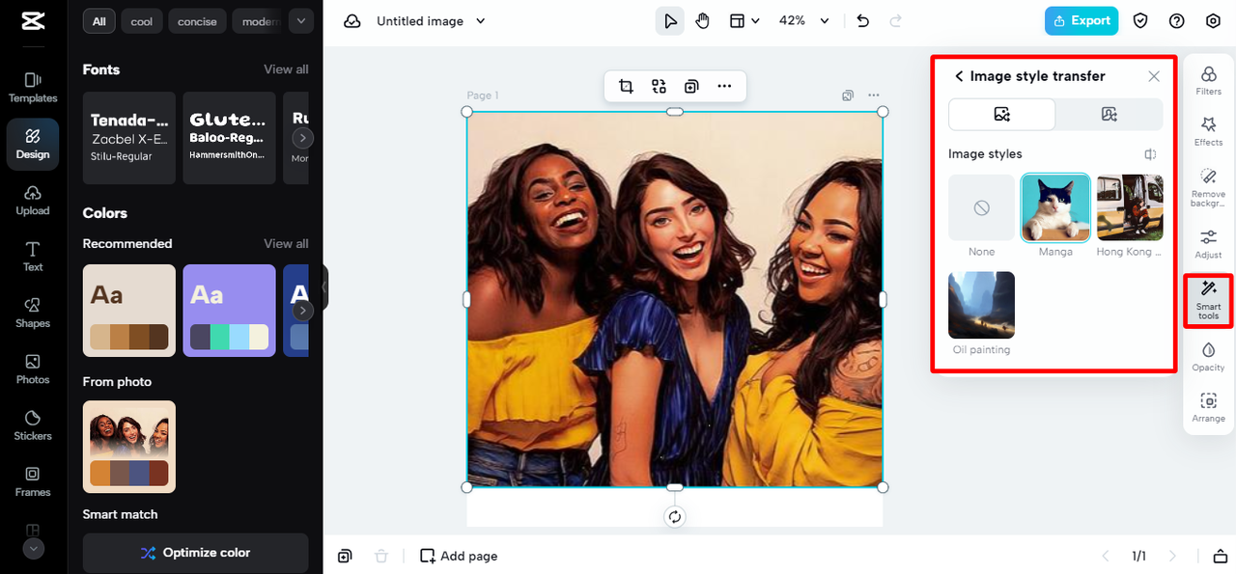1236x574 pixels.
Task: Open the Filters tool
Action: (x=1208, y=80)
